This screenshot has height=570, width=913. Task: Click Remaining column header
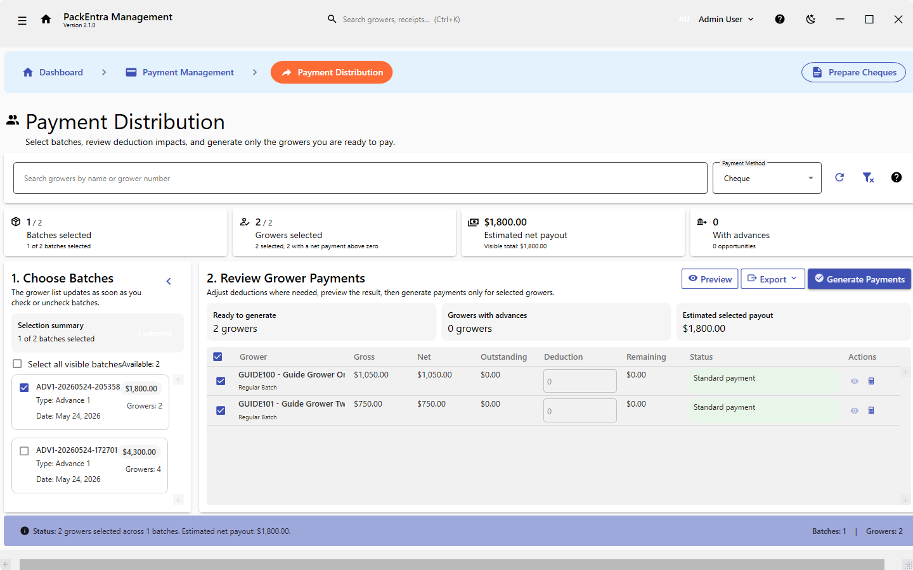[x=646, y=357]
